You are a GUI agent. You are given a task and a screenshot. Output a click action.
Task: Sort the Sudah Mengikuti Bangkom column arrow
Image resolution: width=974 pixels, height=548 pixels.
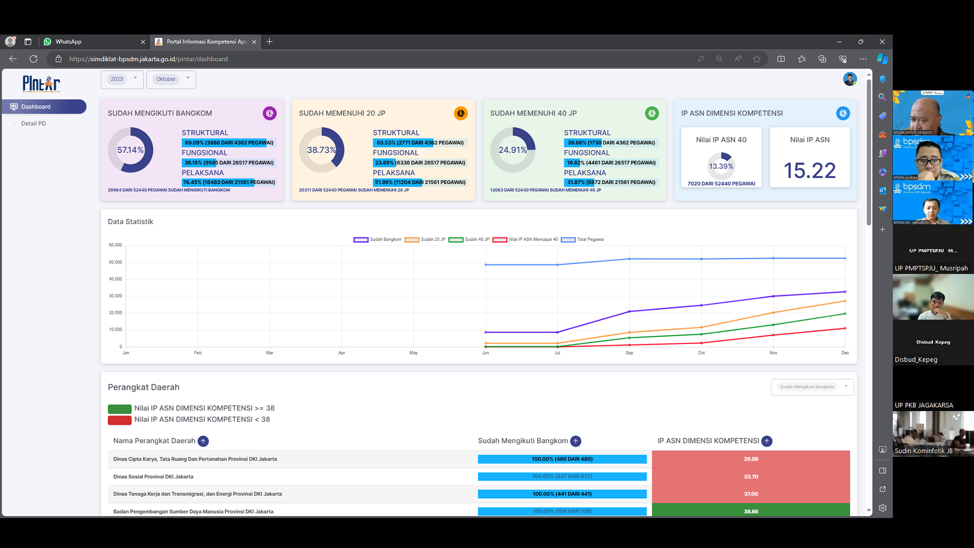coord(576,441)
